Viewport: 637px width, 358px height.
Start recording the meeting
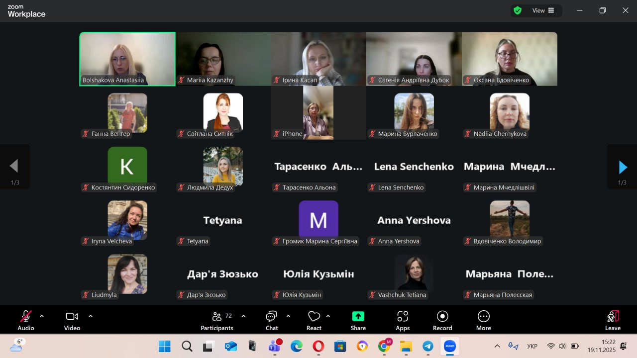click(442, 320)
